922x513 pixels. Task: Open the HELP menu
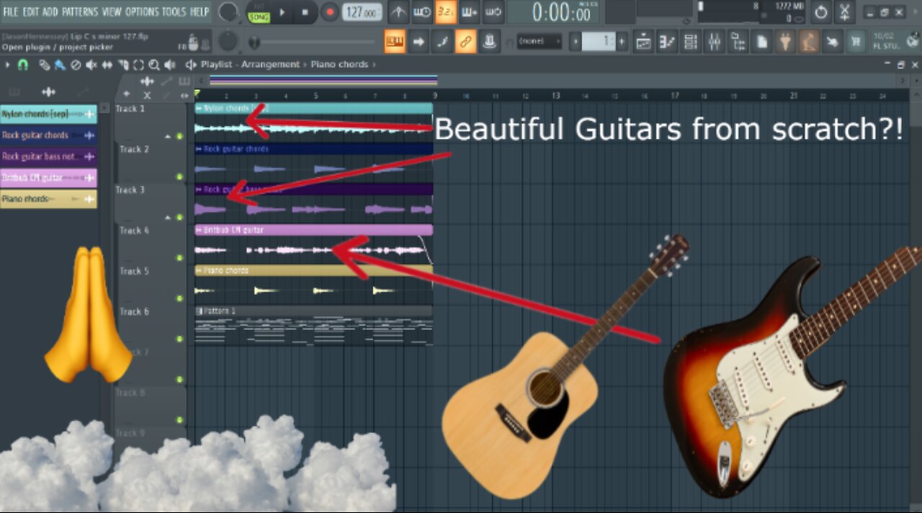[199, 12]
